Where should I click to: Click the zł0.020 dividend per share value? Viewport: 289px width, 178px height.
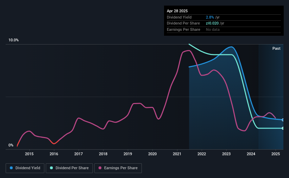[x=212, y=23]
